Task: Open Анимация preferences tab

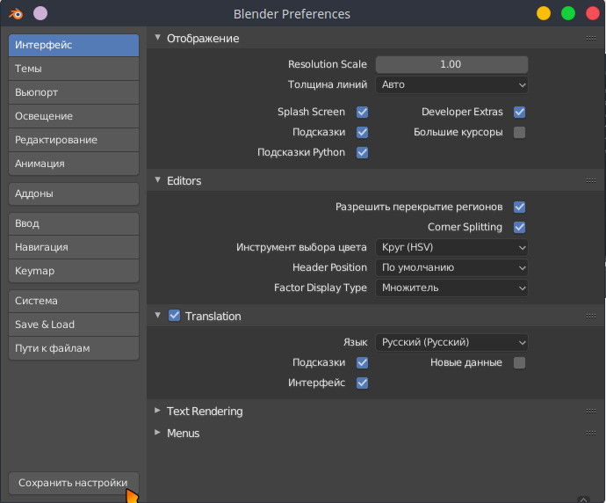Action: [x=74, y=164]
